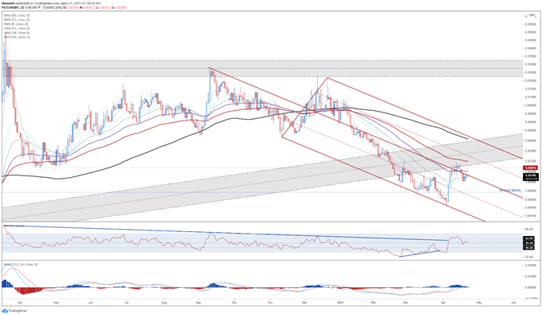Click the May label at far right

pos(479,302)
